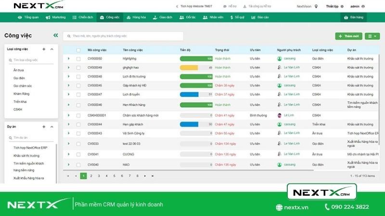385x216 pixels.
Task: Tick checkbox for task CV000048
Action: (x=78, y=77)
